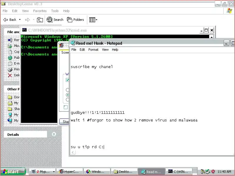Click the print task icon in sidebar
This screenshot has height=176, width=235.
coord(10,70)
